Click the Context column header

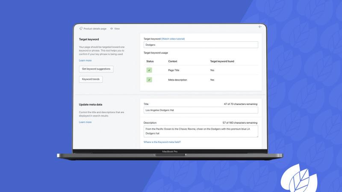(x=173, y=61)
